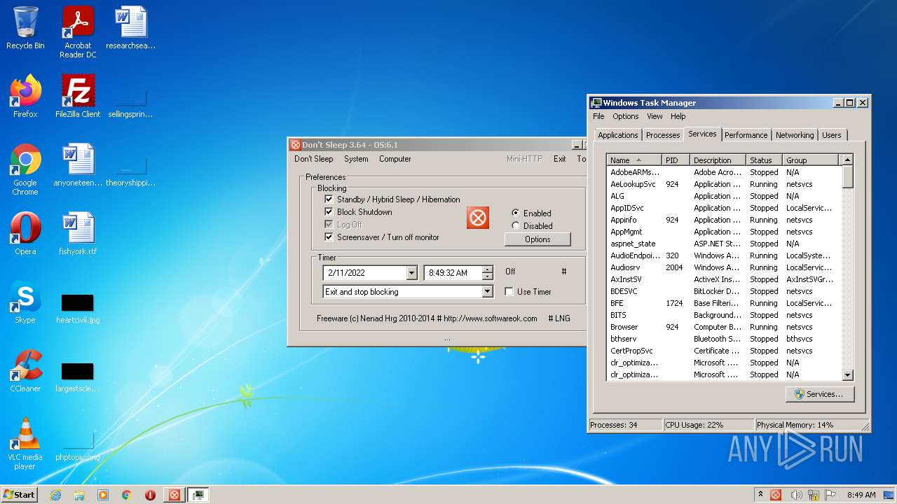Image resolution: width=897 pixels, height=504 pixels.
Task: Open the timer date dropdown calendar
Action: [411, 273]
